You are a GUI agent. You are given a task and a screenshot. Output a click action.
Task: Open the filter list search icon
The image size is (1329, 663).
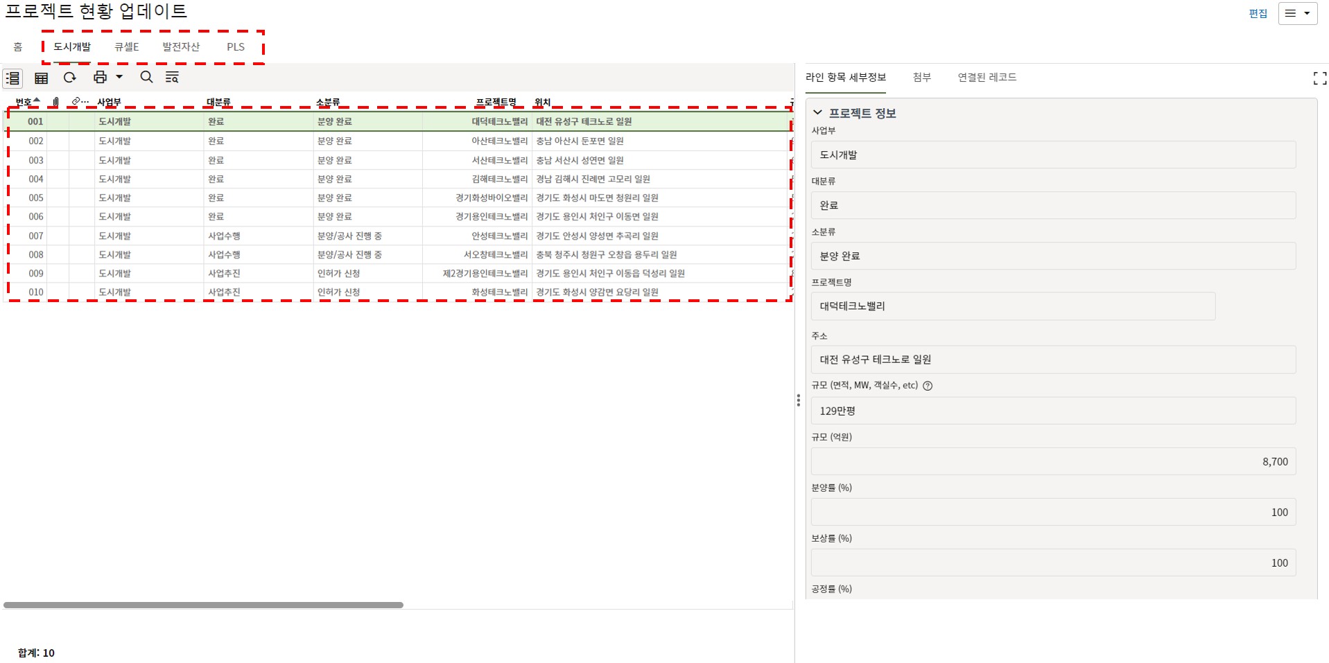(x=172, y=78)
